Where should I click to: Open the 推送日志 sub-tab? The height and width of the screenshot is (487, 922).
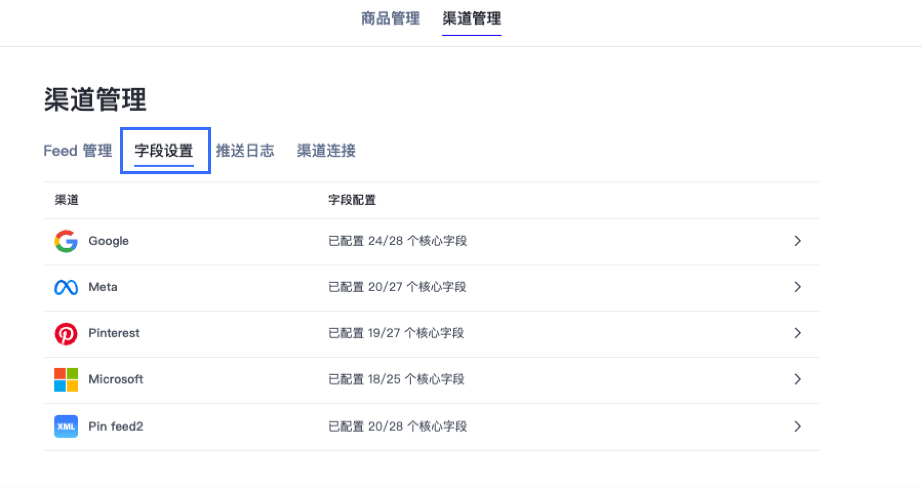[x=245, y=151]
